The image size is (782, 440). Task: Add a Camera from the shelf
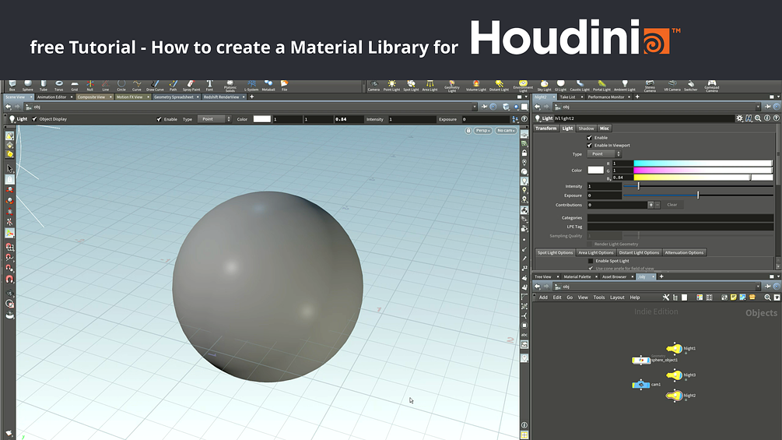click(373, 86)
